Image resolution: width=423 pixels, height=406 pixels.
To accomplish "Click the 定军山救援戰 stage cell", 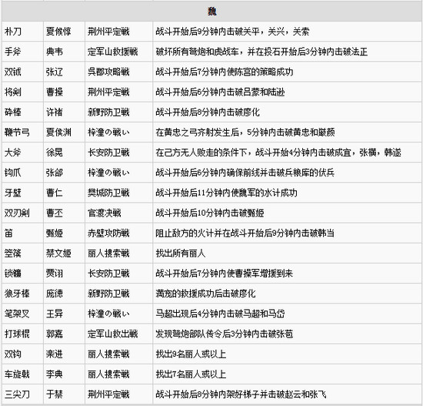I will (118, 52).
